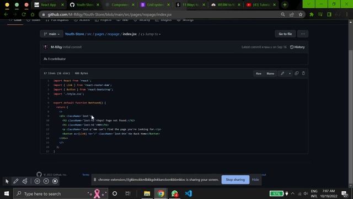Stop the screen recording

pyautogui.click(x=55, y=181)
